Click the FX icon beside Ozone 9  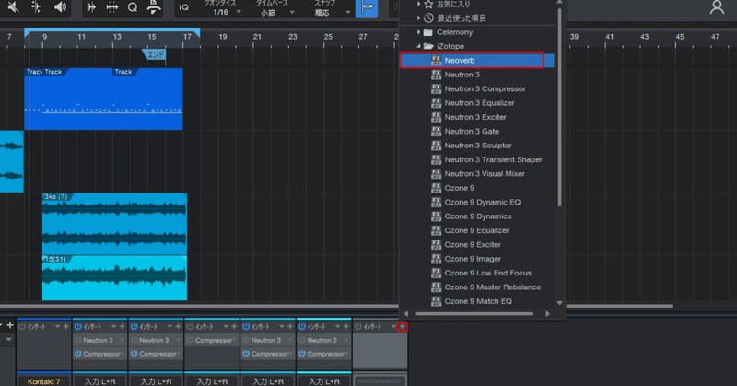pyautogui.click(x=436, y=188)
